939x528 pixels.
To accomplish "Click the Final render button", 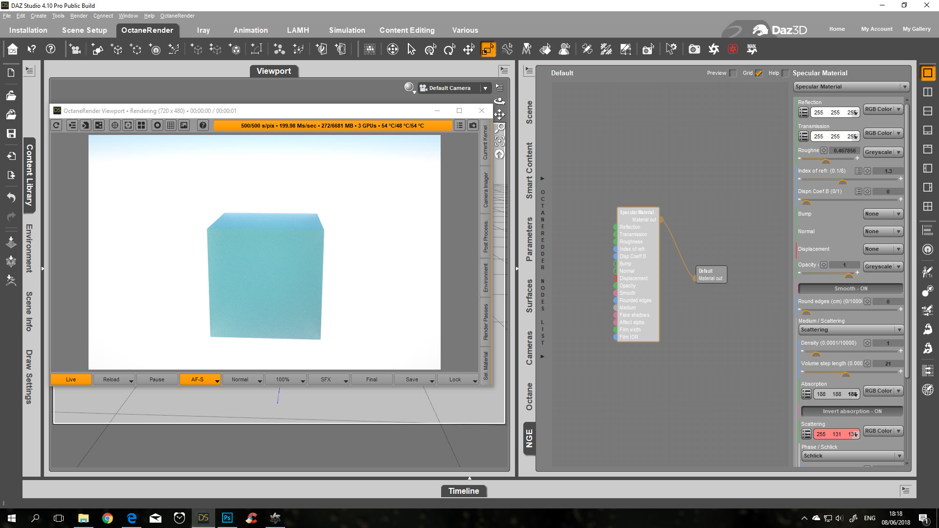I will [371, 379].
